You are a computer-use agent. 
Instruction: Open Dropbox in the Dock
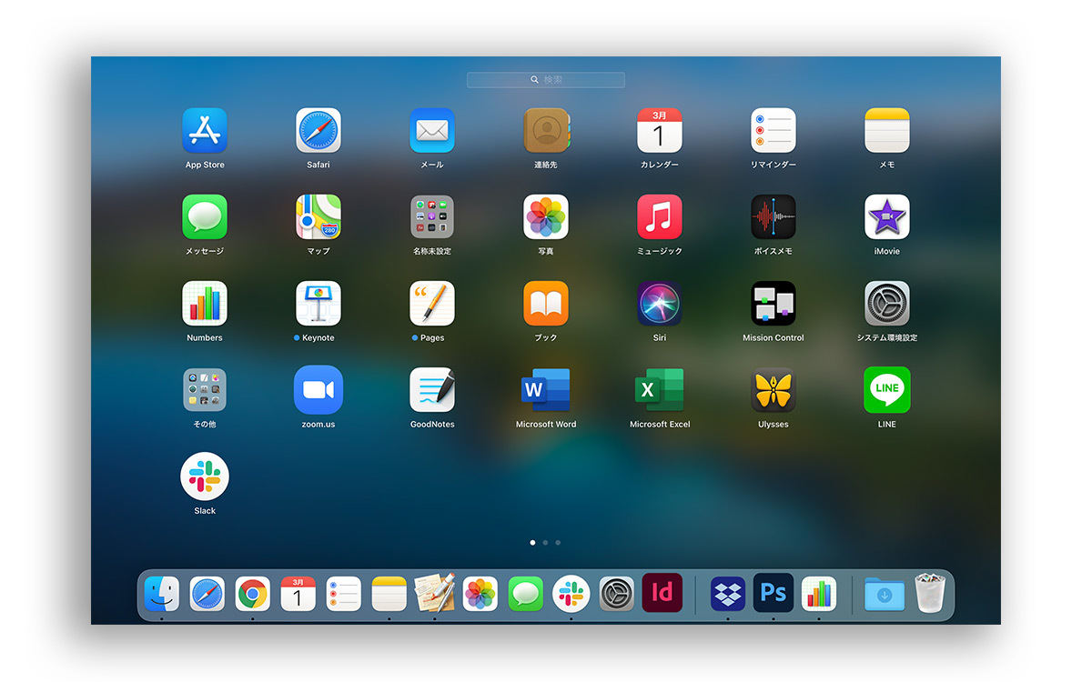pos(728,594)
